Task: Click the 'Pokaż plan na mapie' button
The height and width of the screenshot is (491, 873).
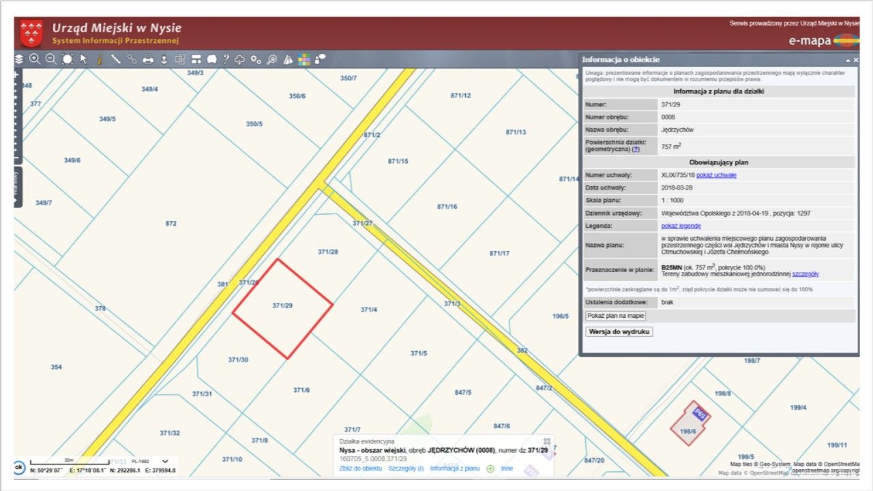Action: coord(616,316)
